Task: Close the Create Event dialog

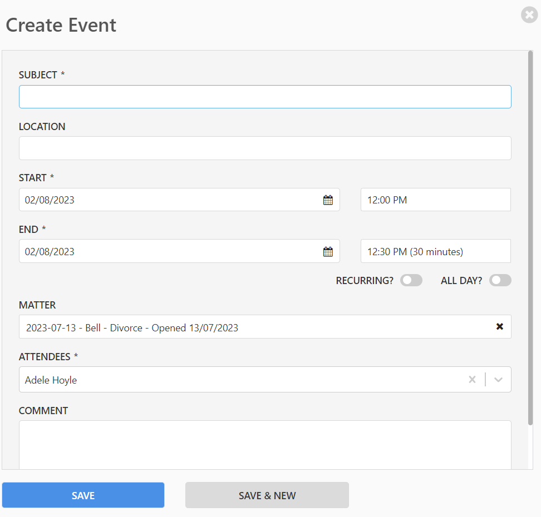Action: pos(529,15)
